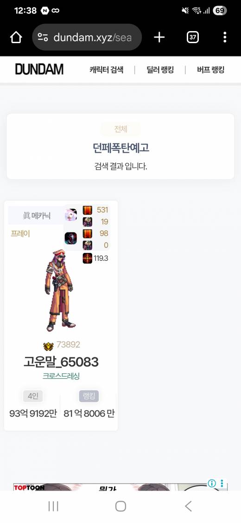Open the browser three-dot menu

[225, 37]
